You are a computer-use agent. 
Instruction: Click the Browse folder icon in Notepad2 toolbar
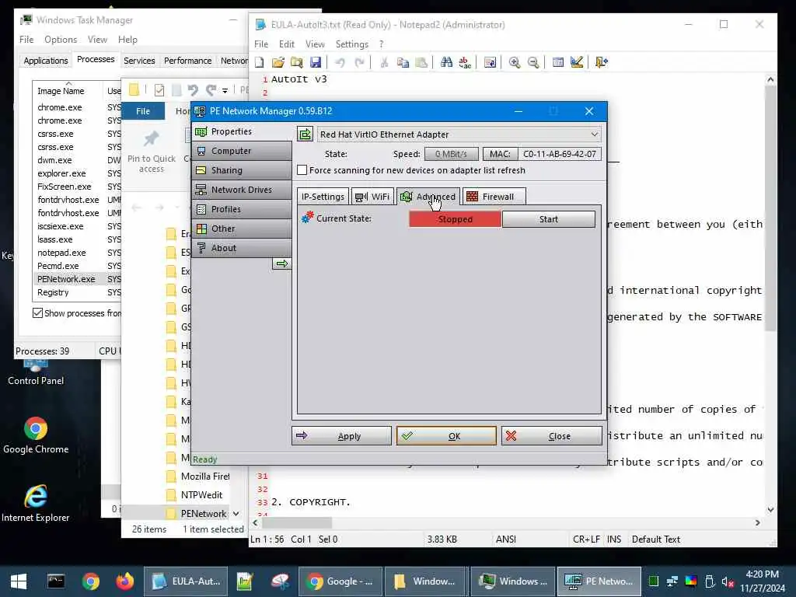pos(296,62)
